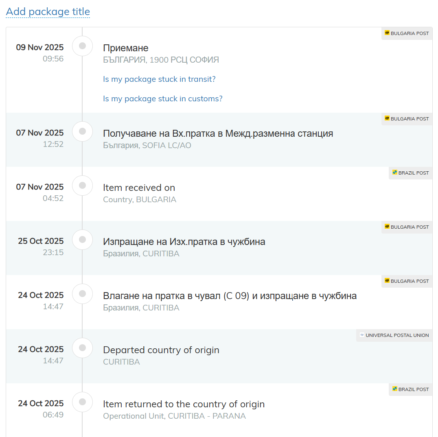Screen dimensions: 438x437
Task: Select timeline marker for 24 Oct 06:49 event
Action: (82, 402)
